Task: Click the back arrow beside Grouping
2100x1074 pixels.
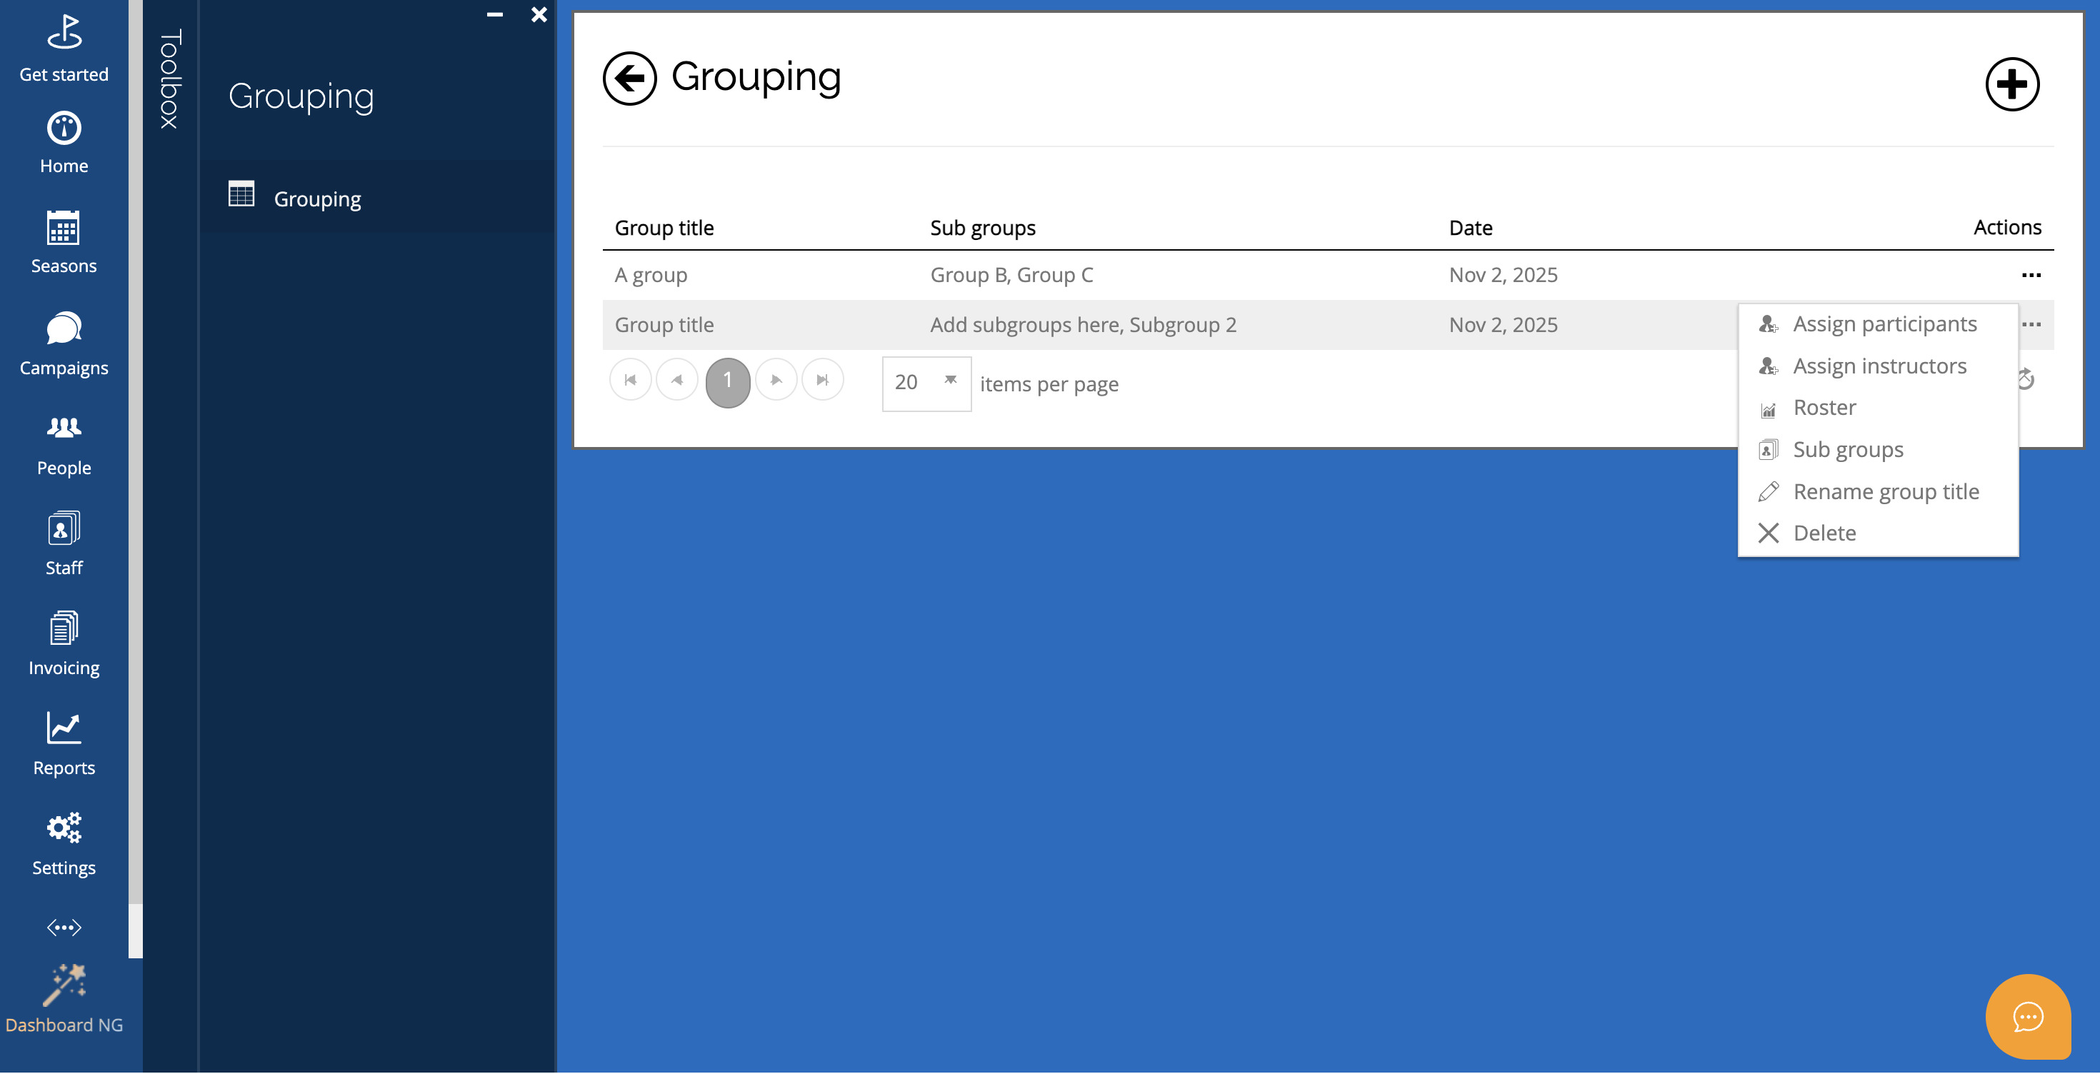Action: (629, 79)
